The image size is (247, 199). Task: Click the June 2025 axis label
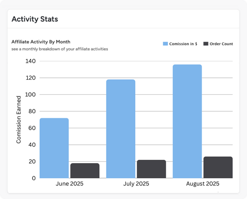pos(69,184)
